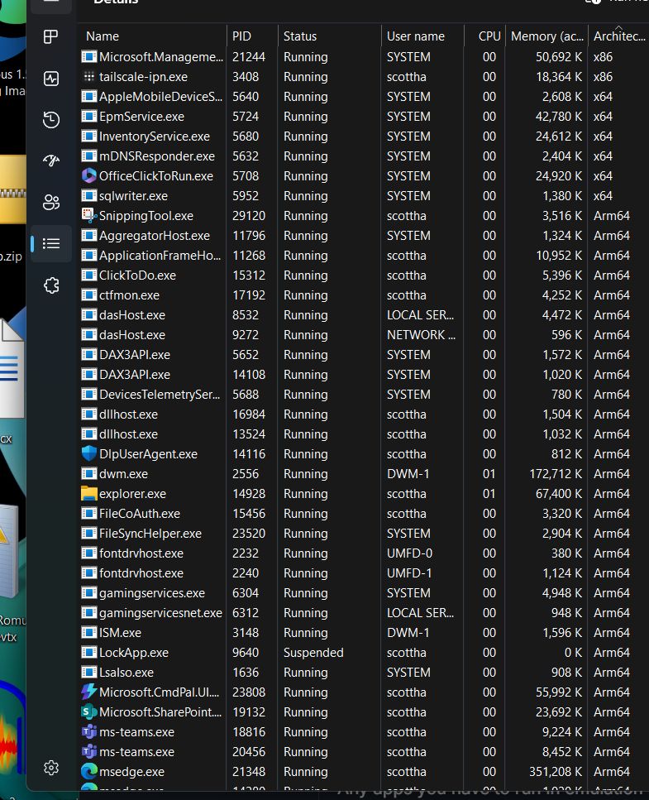Open the Startup apps icon in sidebar
This screenshot has width=649, height=800.
point(51,160)
